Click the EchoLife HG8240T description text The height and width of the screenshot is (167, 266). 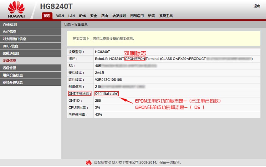(x=174, y=59)
